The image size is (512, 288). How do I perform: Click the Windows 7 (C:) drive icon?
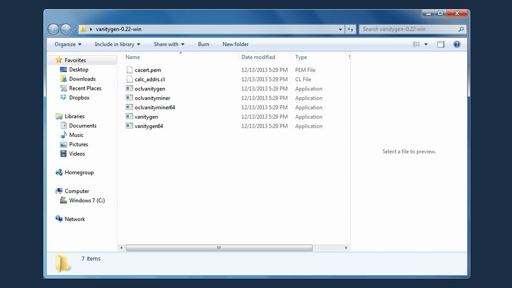click(63, 200)
